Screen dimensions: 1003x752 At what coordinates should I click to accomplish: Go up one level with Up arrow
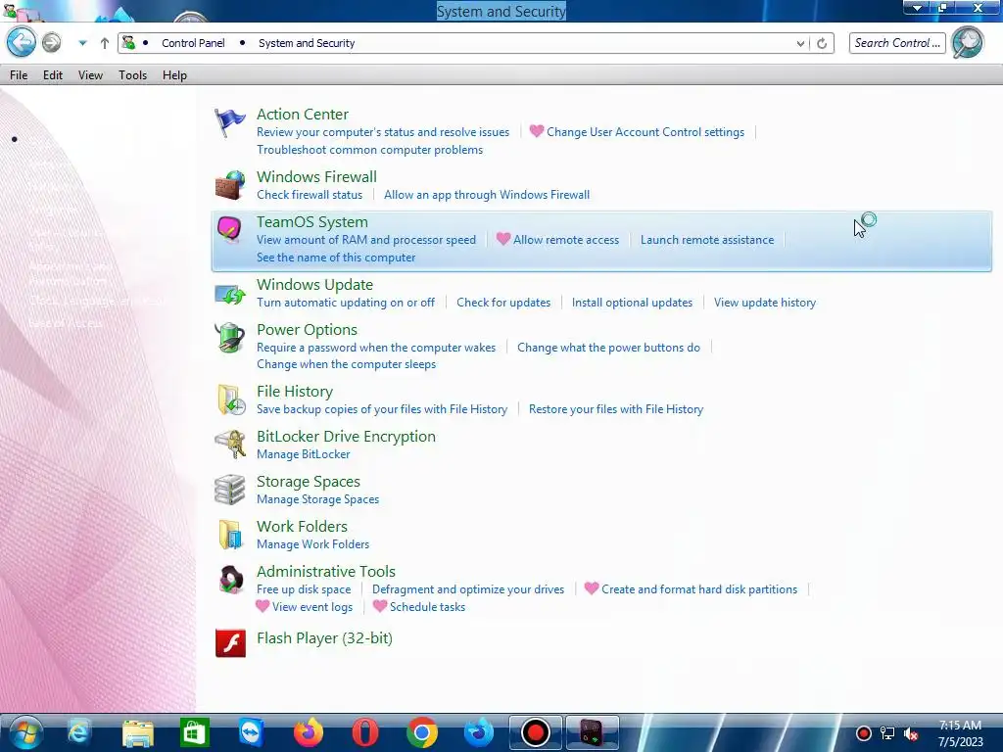coord(104,43)
